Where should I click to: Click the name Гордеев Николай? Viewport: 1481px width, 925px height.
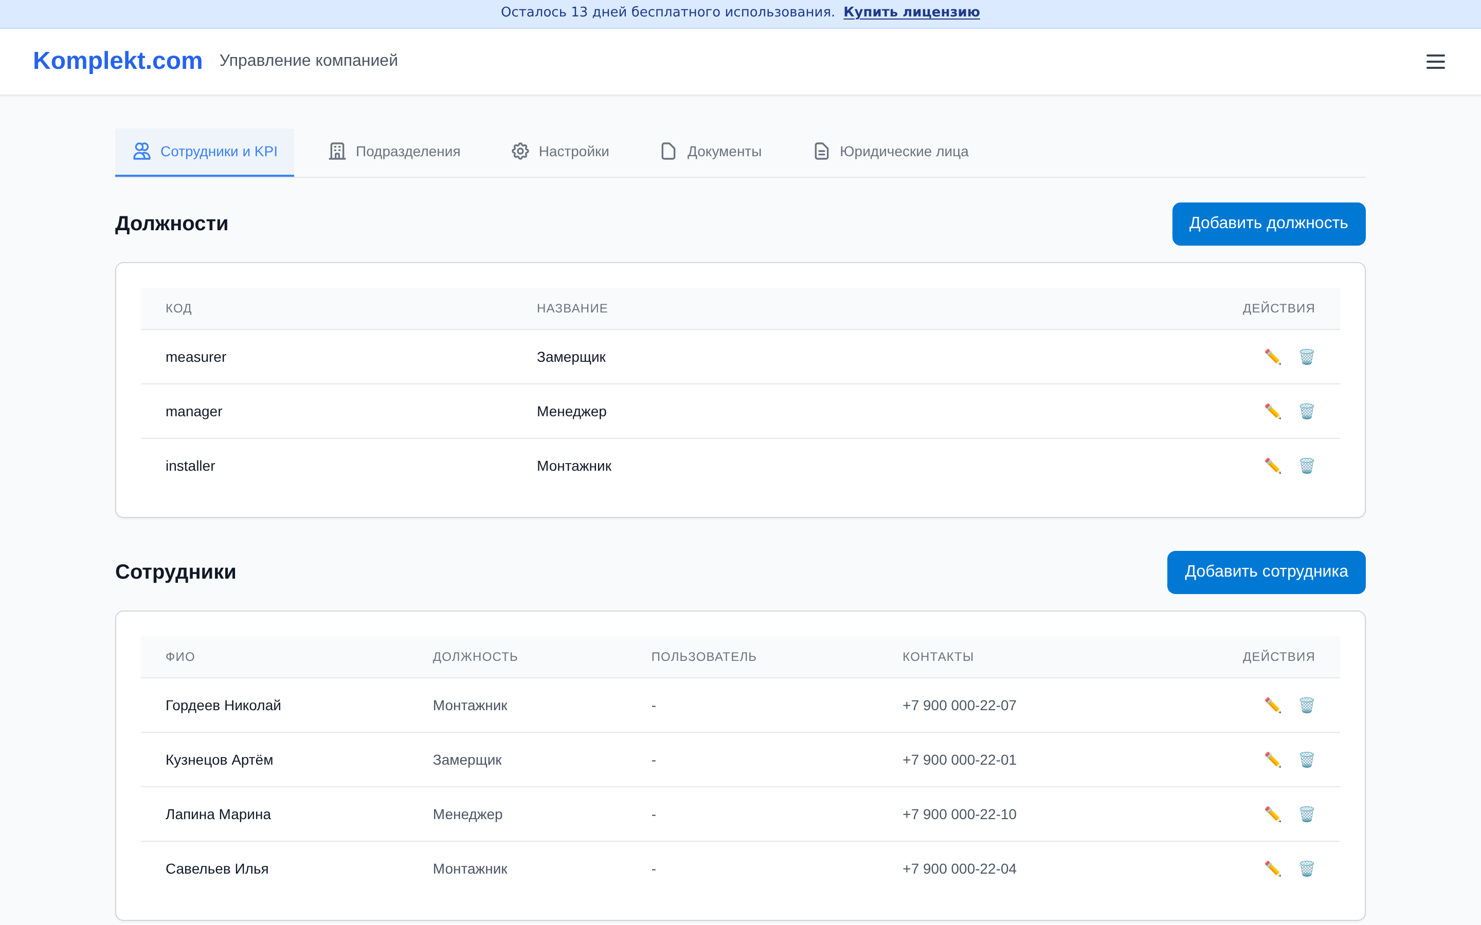pyautogui.click(x=223, y=705)
